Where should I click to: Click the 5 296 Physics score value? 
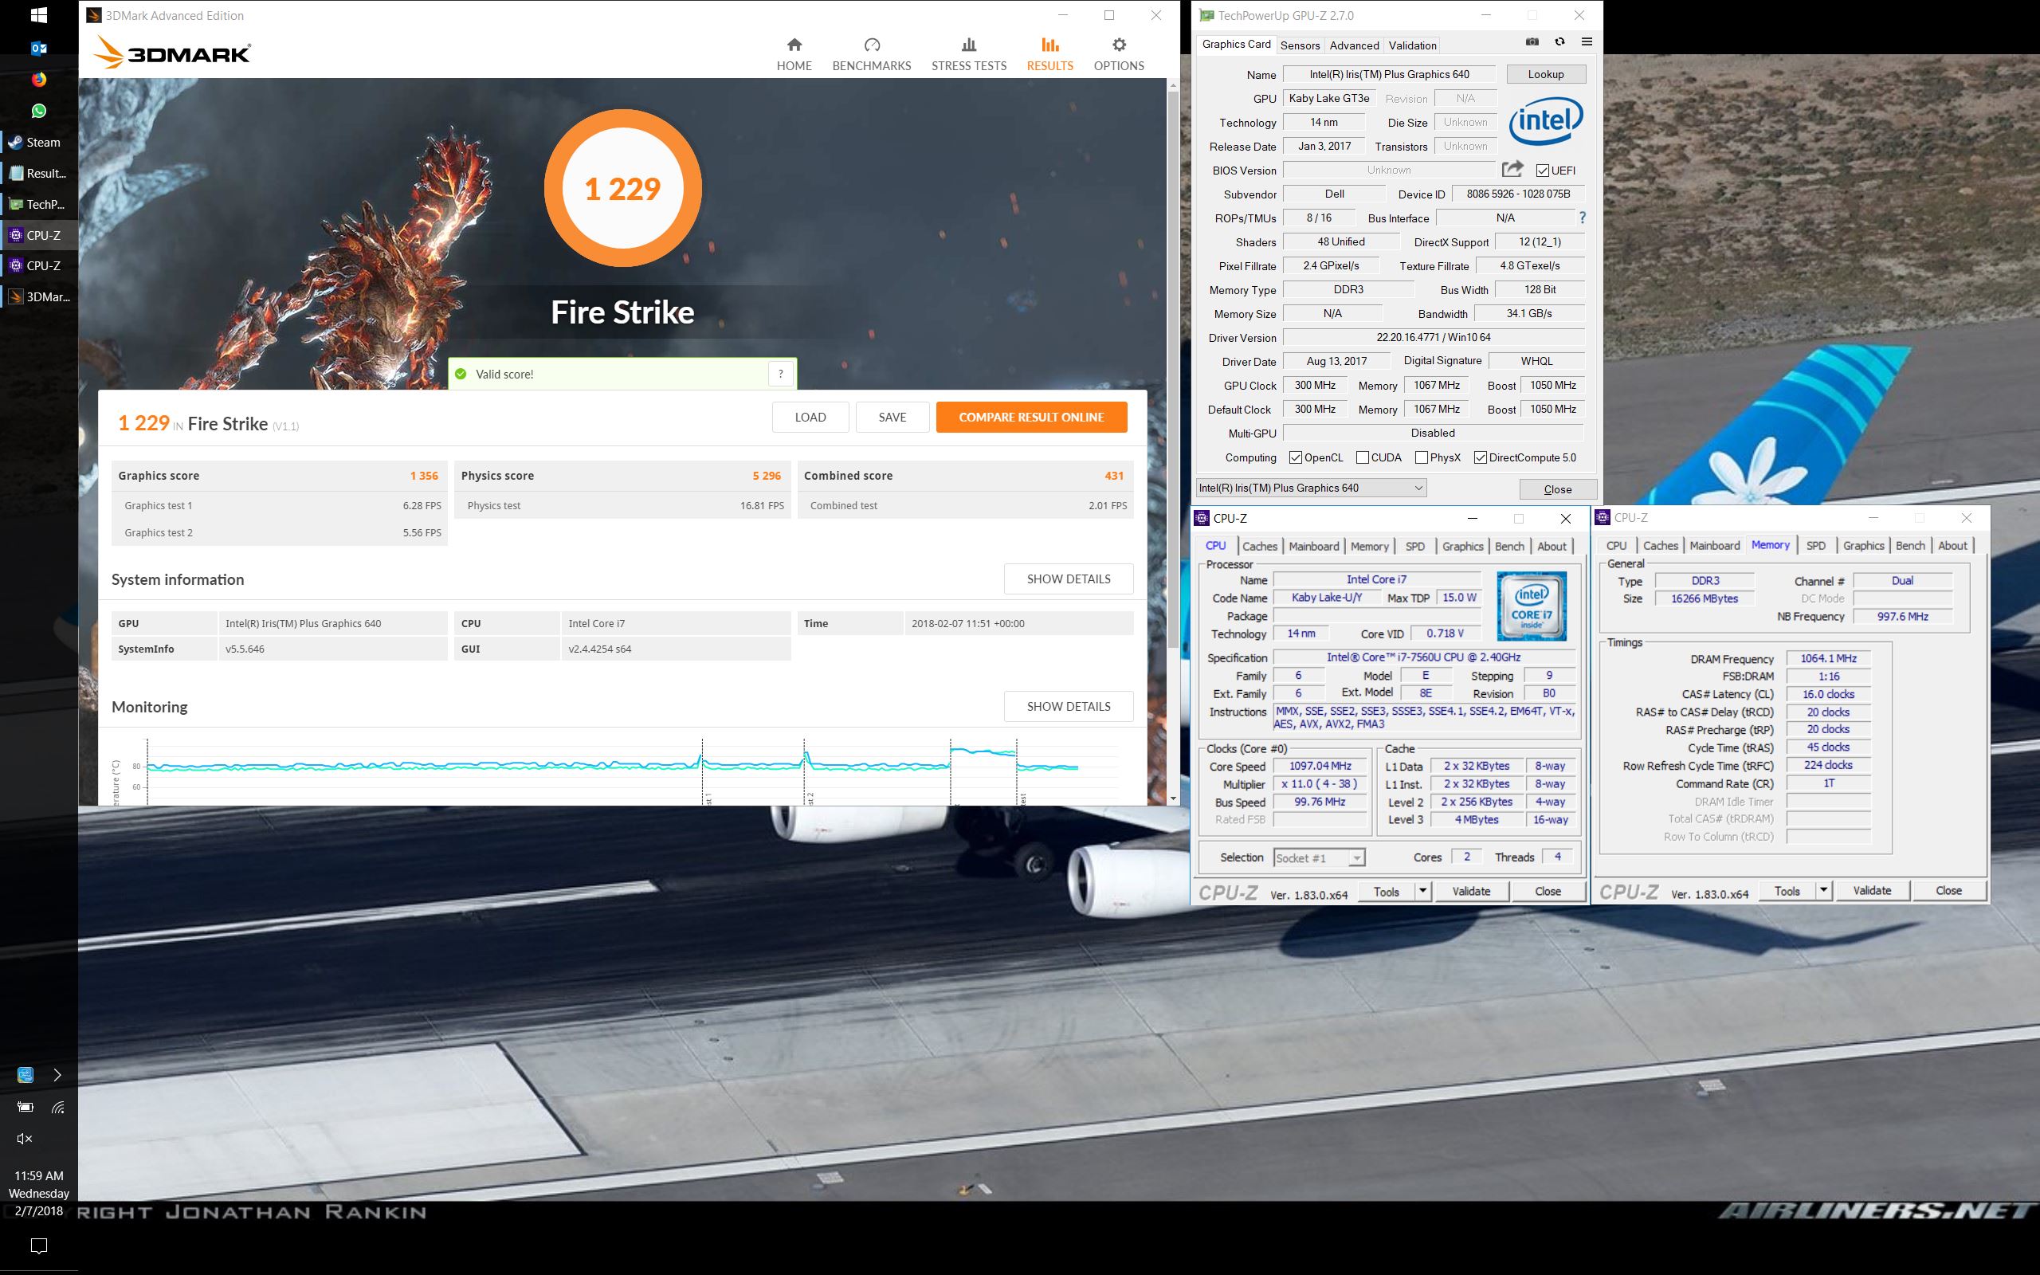767,476
